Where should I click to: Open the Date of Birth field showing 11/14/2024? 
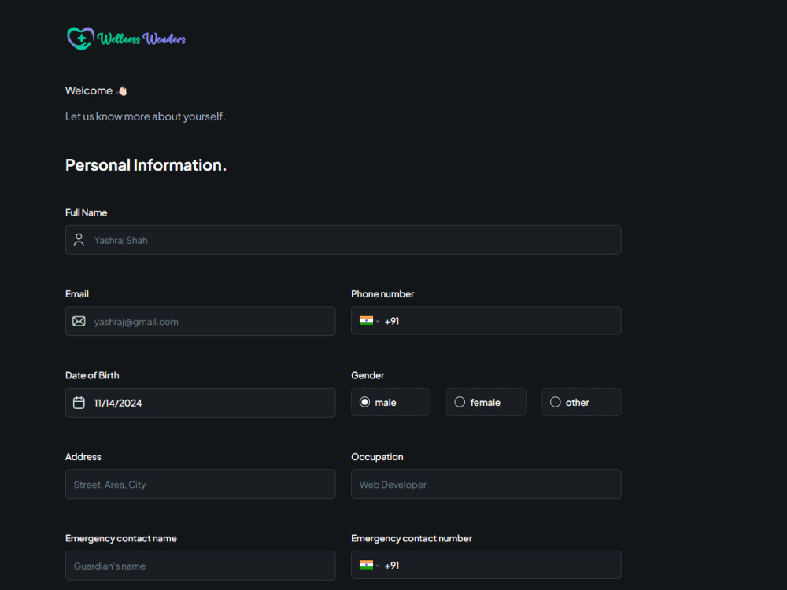200,402
